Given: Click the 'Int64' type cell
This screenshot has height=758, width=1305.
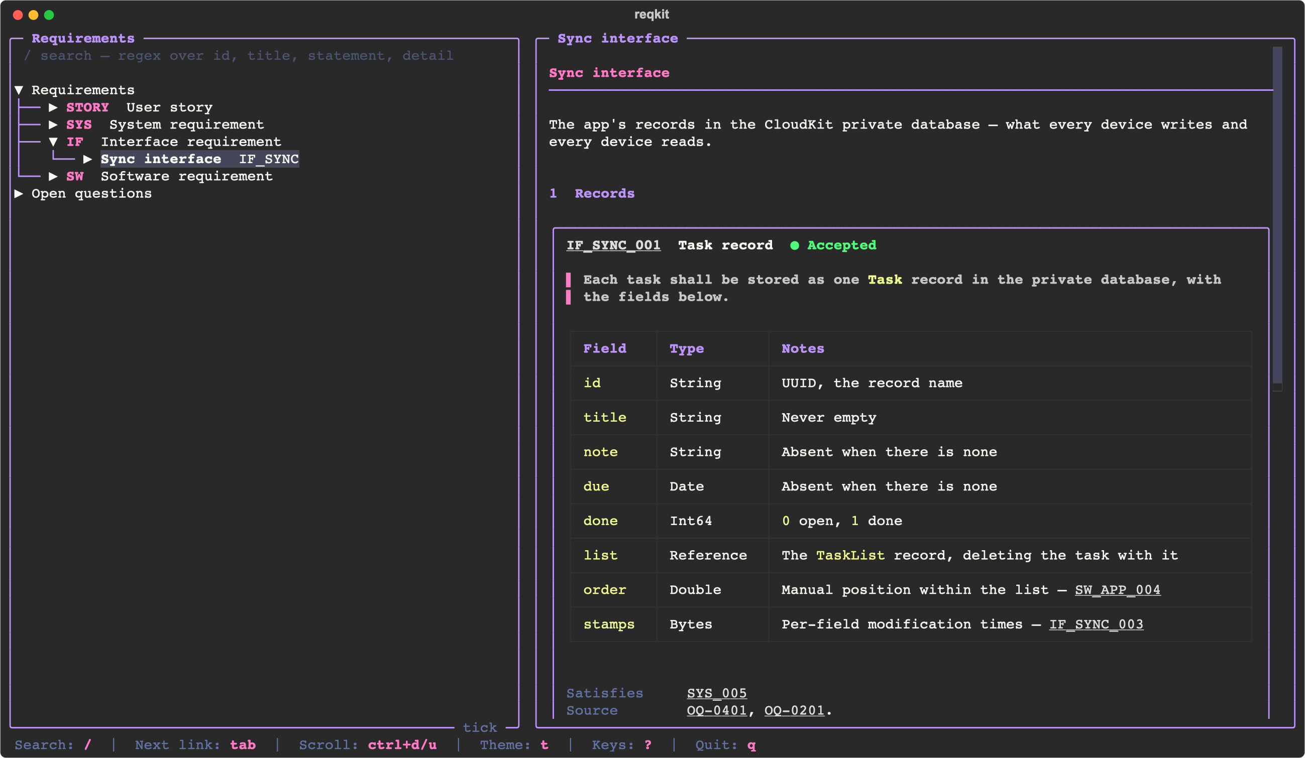Looking at the screenshot, I should 713,521.
